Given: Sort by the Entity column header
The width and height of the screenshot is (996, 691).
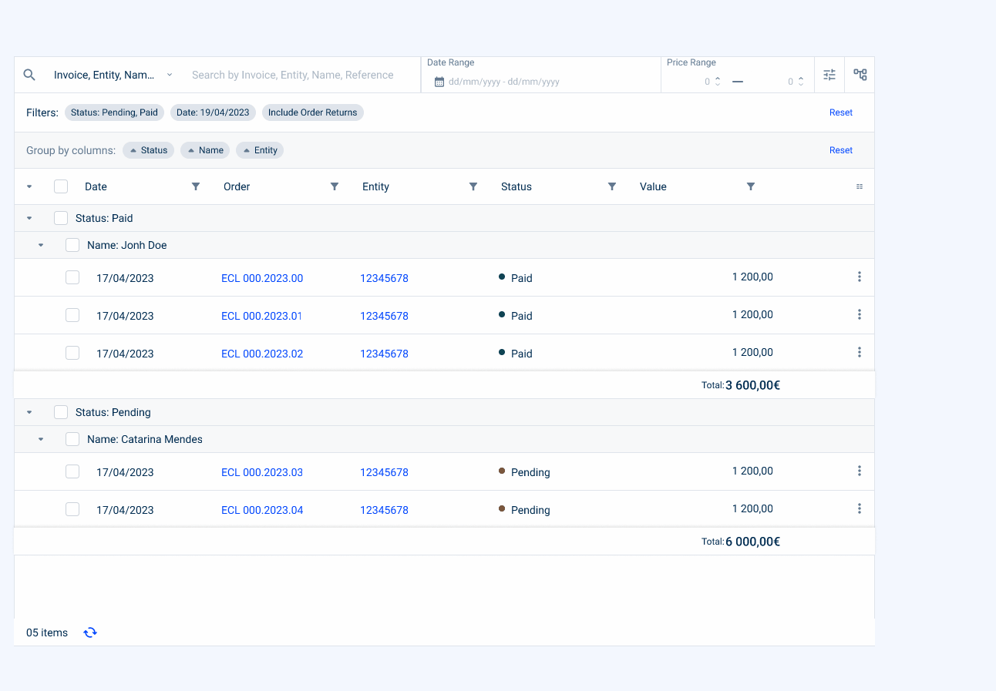Looking at the screenshot, I should point(375,186).
